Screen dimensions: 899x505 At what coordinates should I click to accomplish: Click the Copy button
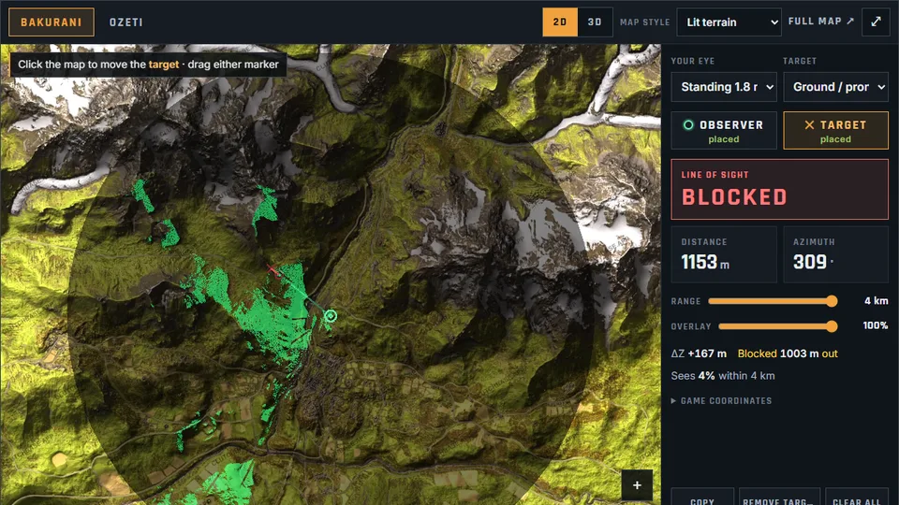[702, 497]
